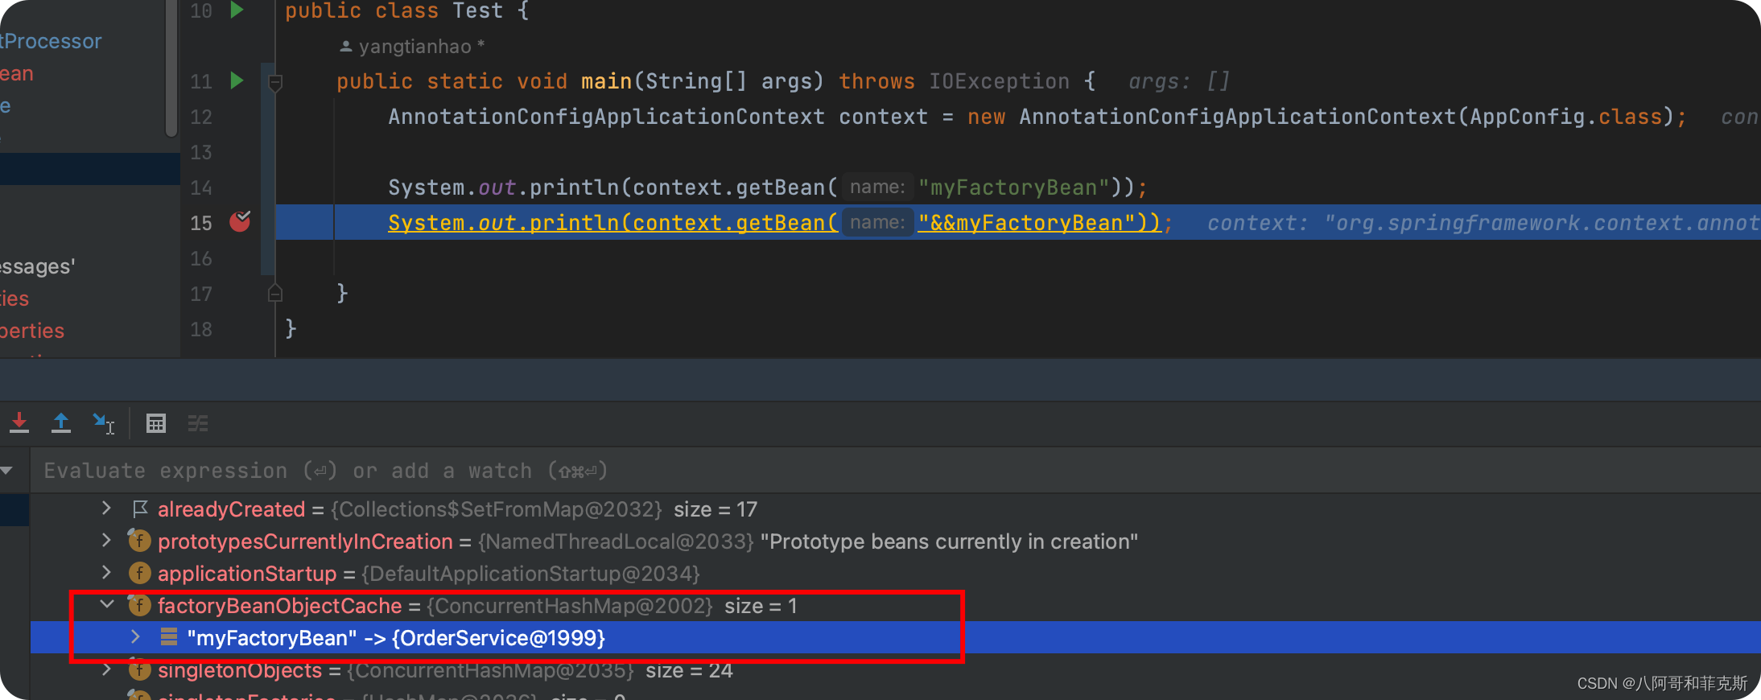The width and height of the screenshot is (1761, 700).
Task: Click the field icon beside factoryBeanObjectCache
Action: tap(139, 605)
